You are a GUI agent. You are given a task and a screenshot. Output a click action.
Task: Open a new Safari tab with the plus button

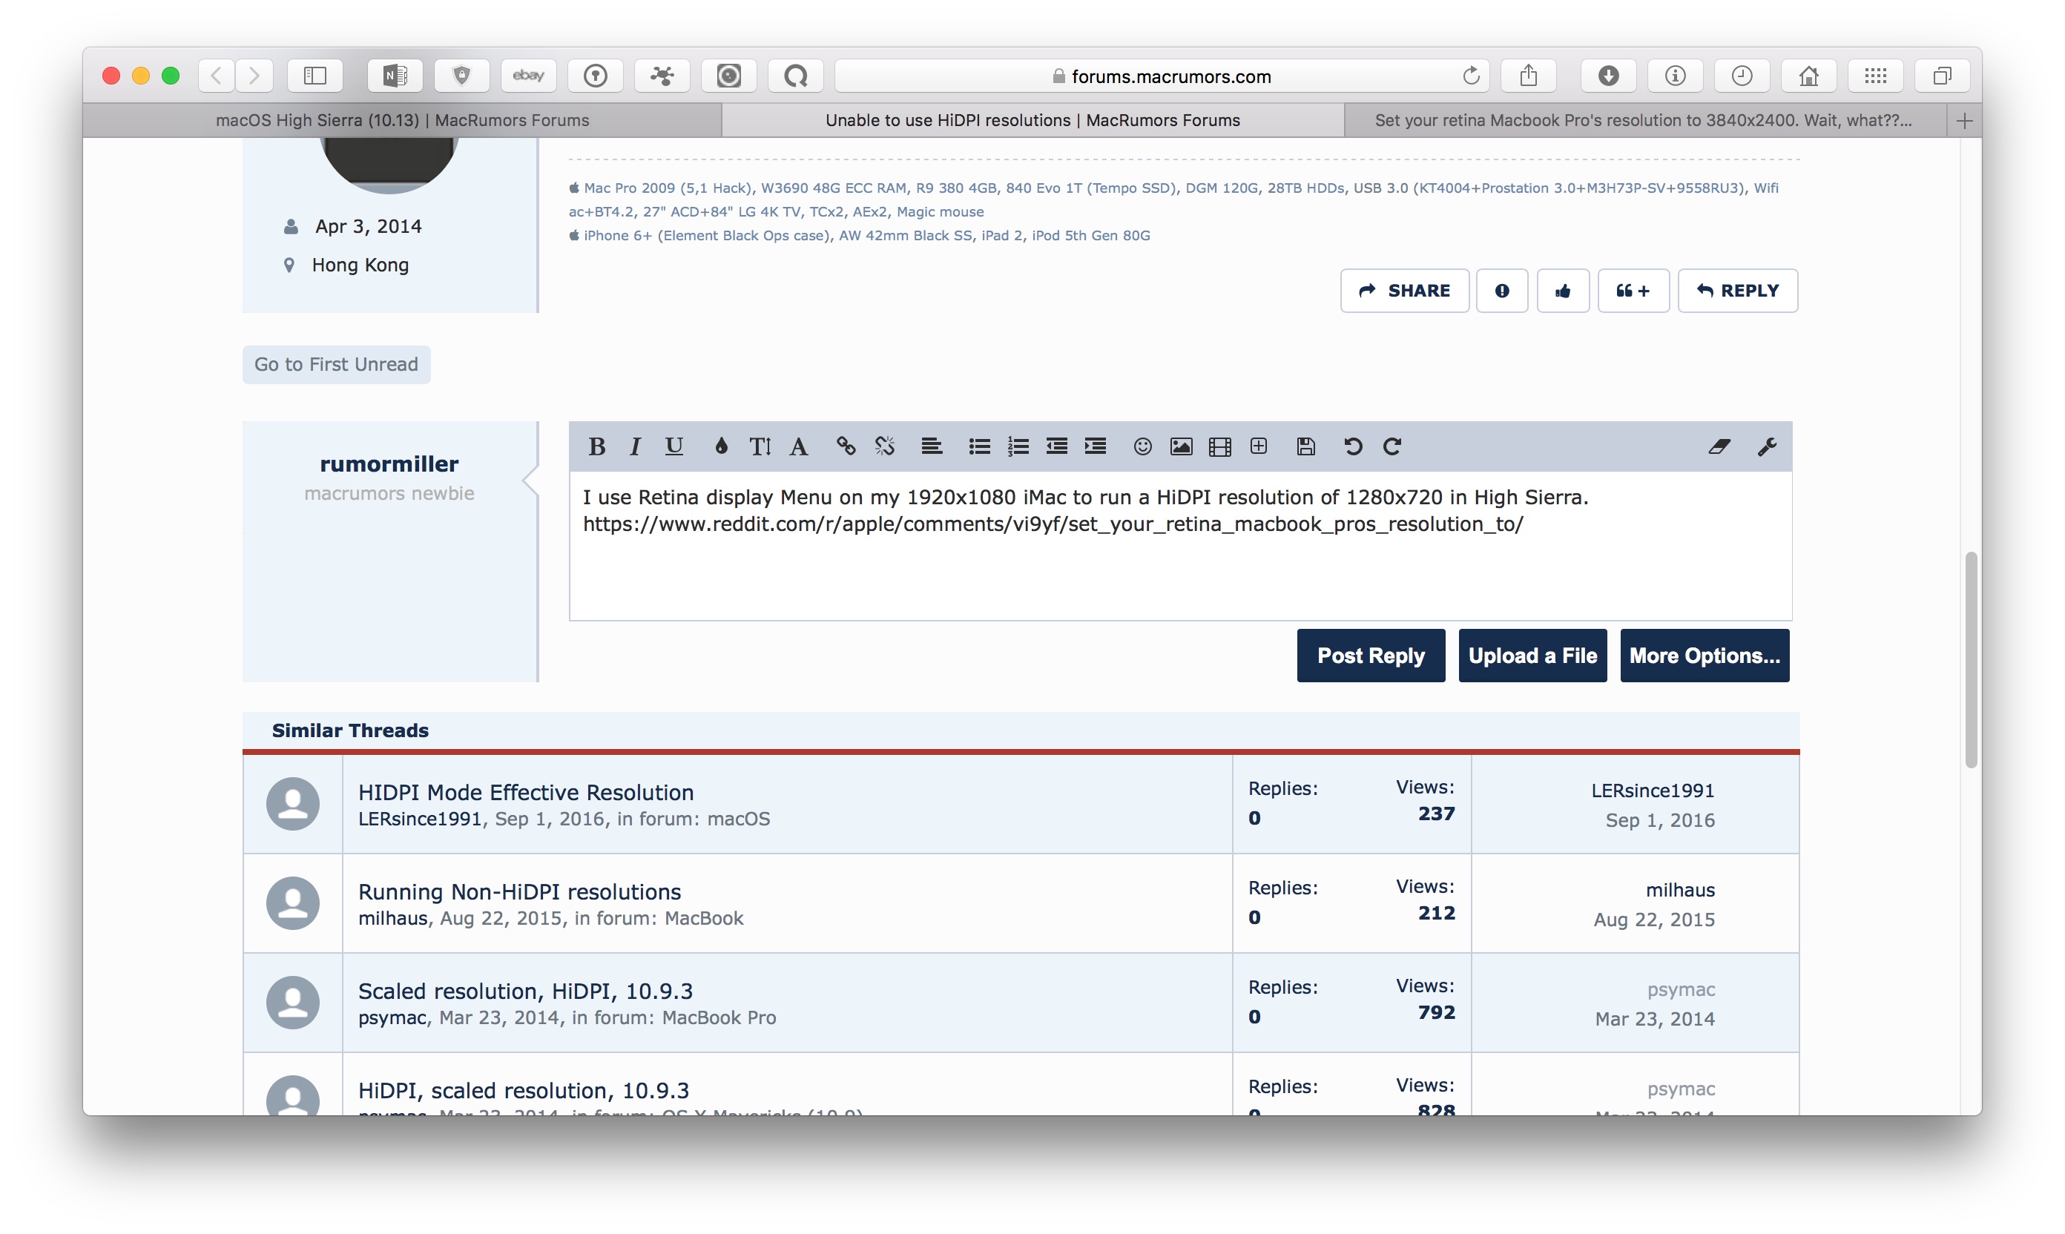click(1964, 121)
